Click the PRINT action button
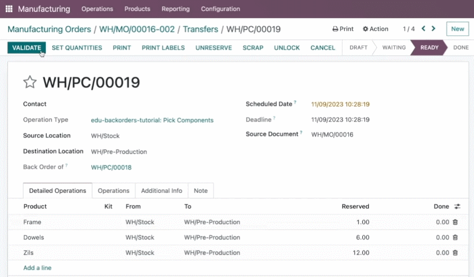Screen dimensions: 474x277 (x=122, y=48)
